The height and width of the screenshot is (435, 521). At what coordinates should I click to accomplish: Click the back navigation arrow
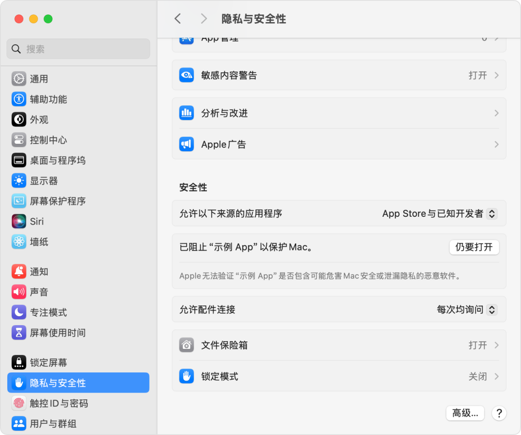pos(178,18)
